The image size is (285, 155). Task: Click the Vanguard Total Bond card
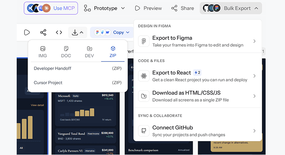[85, 136]
